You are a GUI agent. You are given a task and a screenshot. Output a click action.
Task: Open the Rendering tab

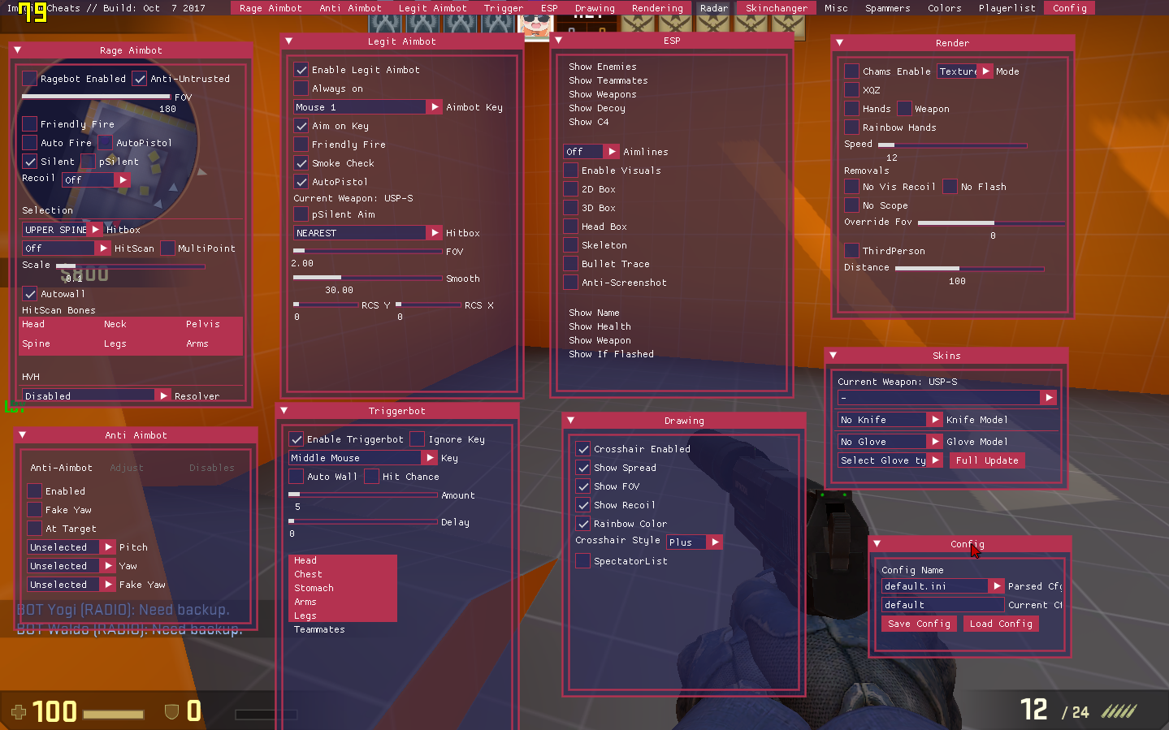click(x=657, y=8)
